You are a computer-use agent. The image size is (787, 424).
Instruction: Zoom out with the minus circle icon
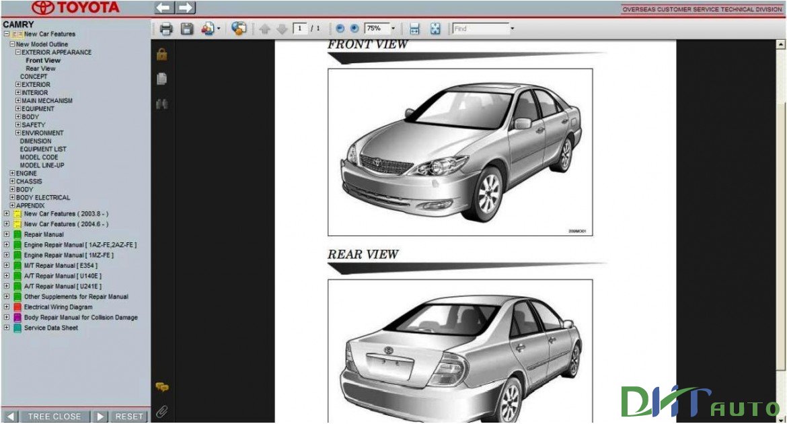click(x=340, y=29)
